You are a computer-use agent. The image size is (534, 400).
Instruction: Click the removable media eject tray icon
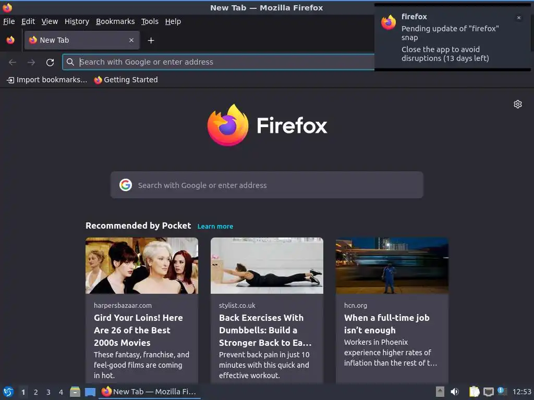click(x=440, y=392)
